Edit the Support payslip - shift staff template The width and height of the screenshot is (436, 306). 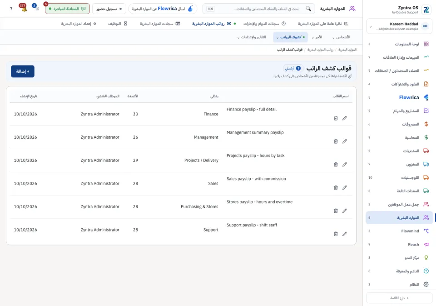click(345, 234)
